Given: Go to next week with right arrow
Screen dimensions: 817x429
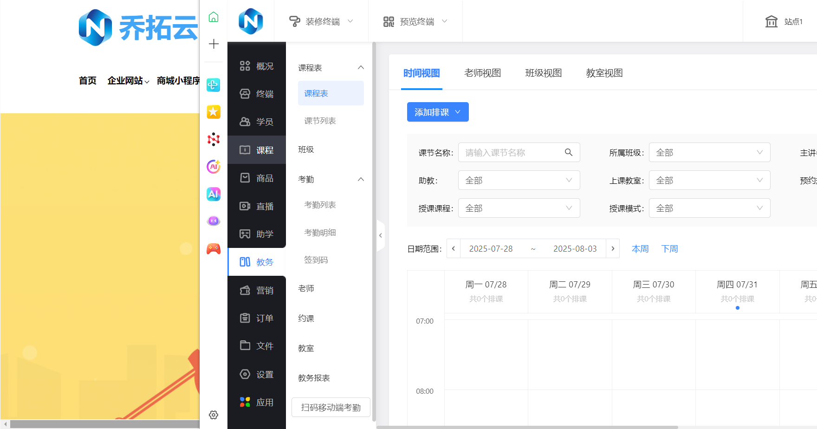Looking at the screenshot, I should tap(613, 248).
